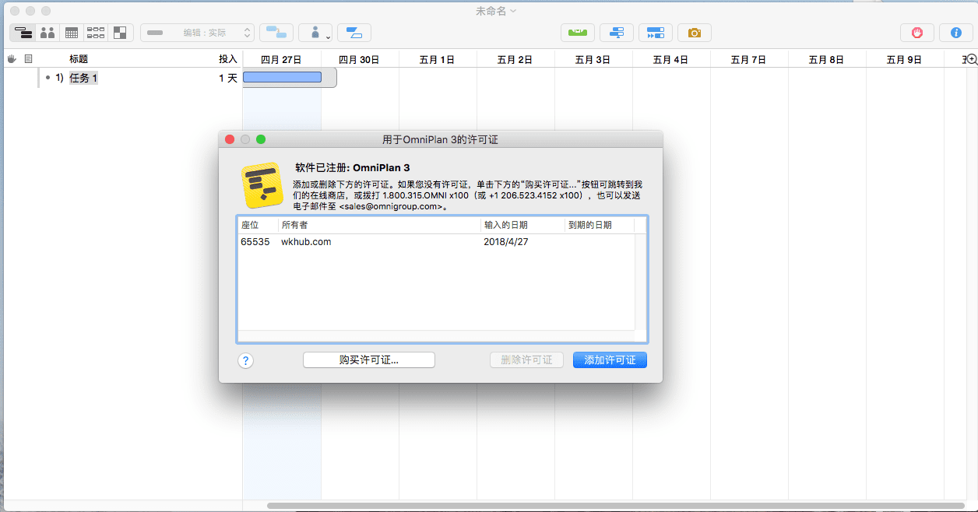
Task: Open the 未命名 document title dropdown
Action: tap(496, 11)
